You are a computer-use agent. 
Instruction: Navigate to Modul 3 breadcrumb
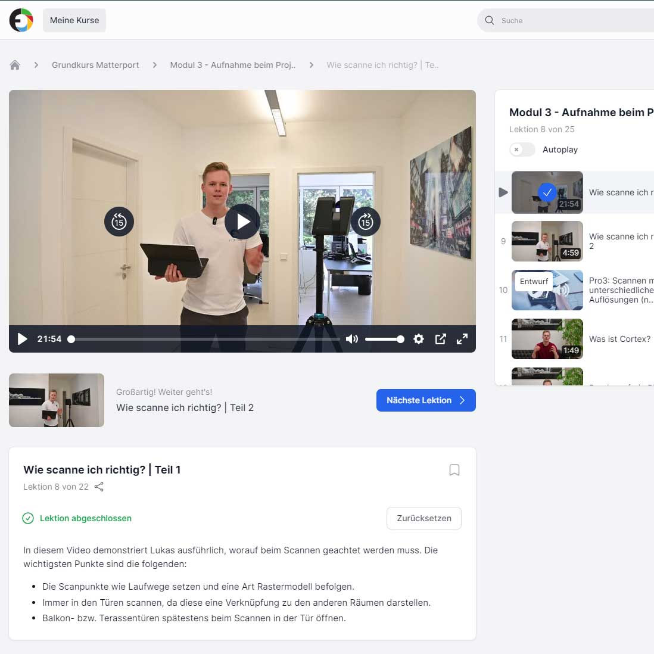pyautogui.click(x=232, y=65)
